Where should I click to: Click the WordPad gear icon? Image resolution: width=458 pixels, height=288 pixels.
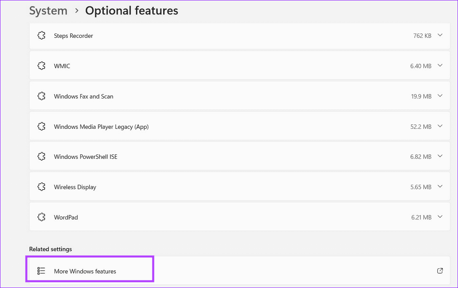point(41,217)
